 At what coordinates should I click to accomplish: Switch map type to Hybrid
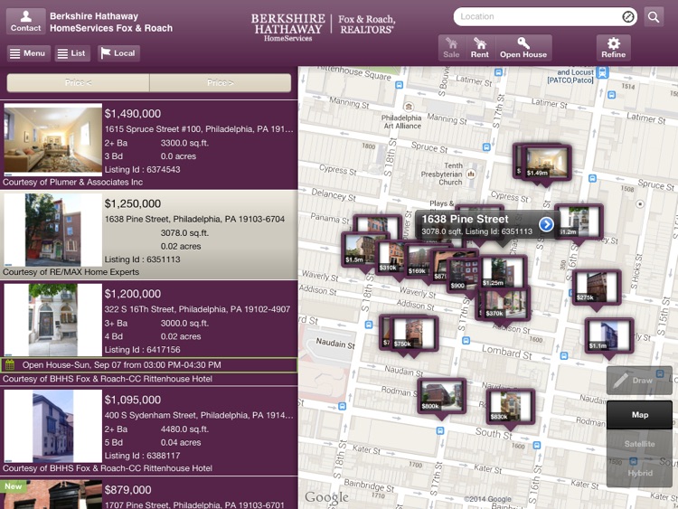(639, 473)
